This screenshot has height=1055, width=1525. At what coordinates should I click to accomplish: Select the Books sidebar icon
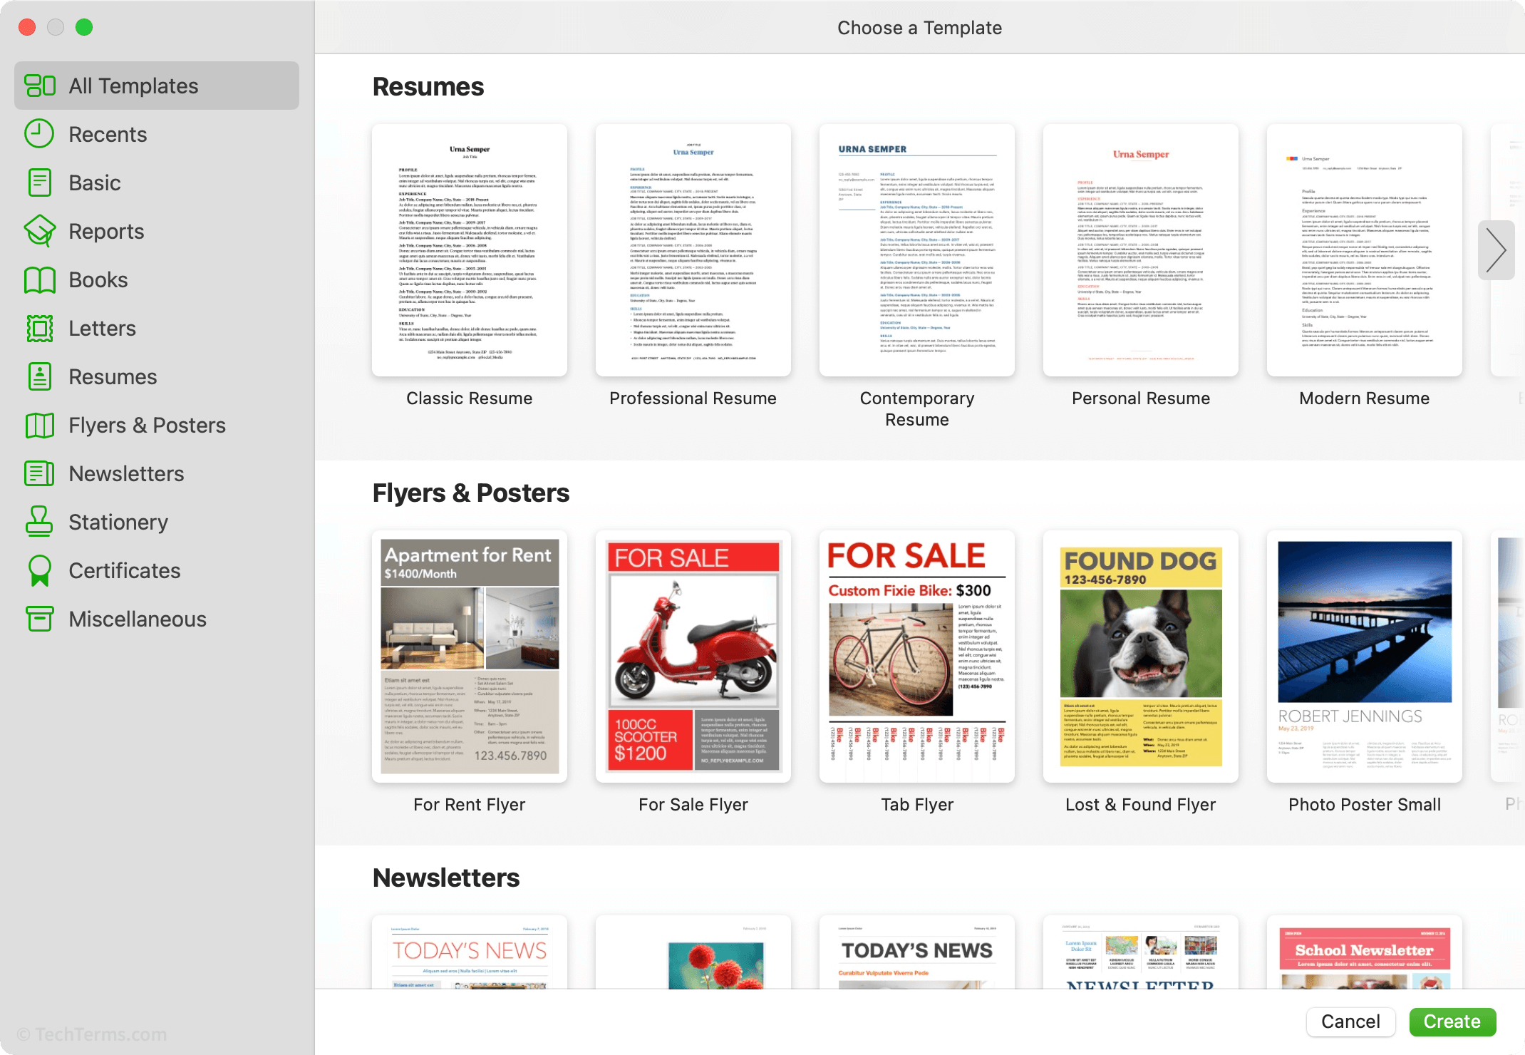(x=39, y=279)
